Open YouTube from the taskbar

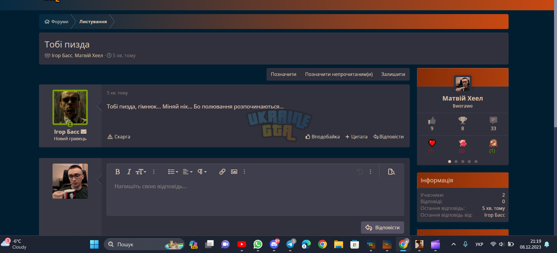point(242,244)
